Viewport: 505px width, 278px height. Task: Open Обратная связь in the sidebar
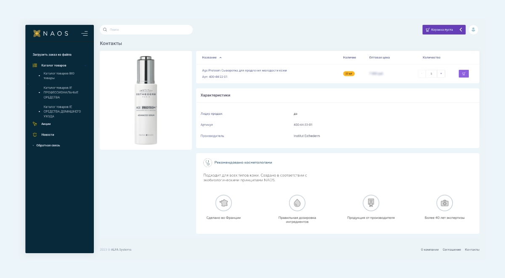click(x=48, y=146)
